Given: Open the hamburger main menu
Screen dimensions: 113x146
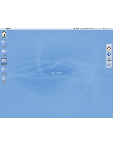Looking at the screenshot, I should coord(3,29).
